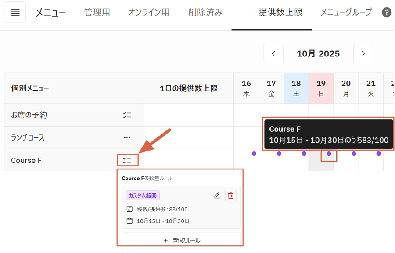Go to the next month
The height and width of the screenshot is (253, 395).
363,54
